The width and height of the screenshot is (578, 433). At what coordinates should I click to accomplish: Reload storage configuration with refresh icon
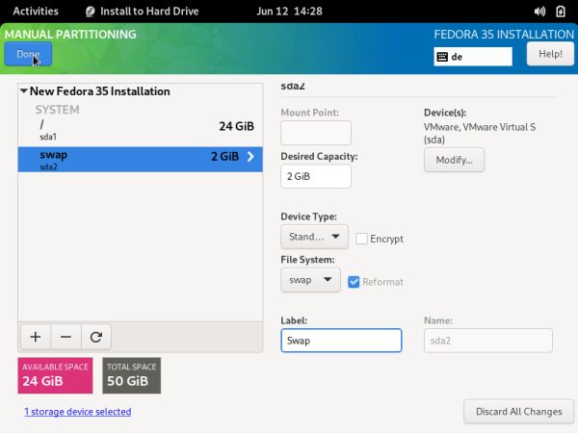(x=96, y=337)
